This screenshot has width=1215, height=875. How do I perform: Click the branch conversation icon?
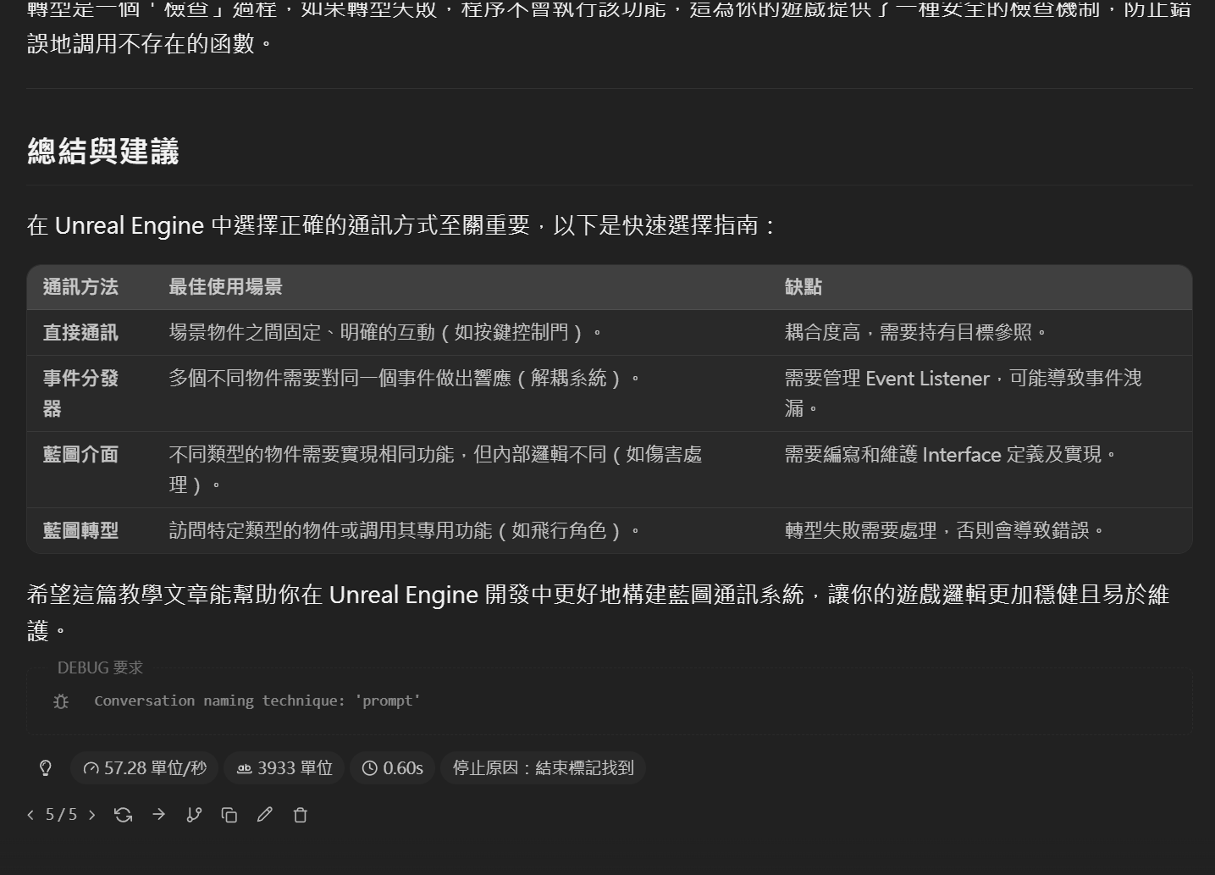tap(194, 814)
